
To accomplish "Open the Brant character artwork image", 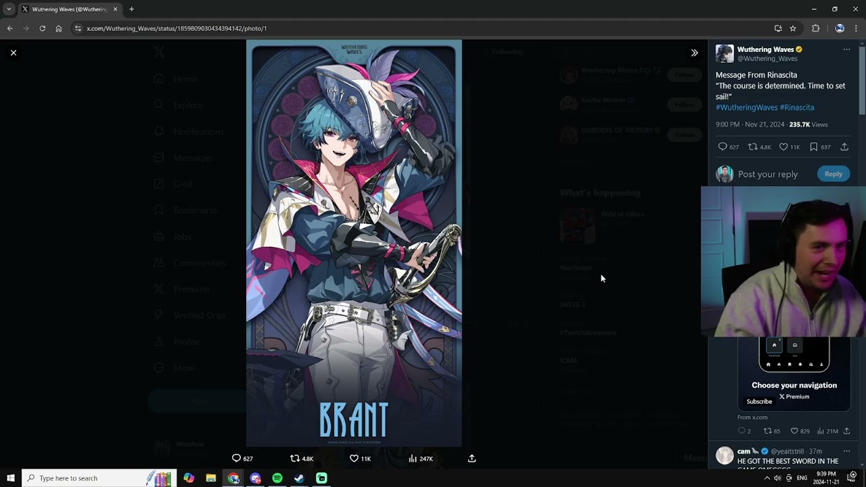I will [x=354, y=243].
